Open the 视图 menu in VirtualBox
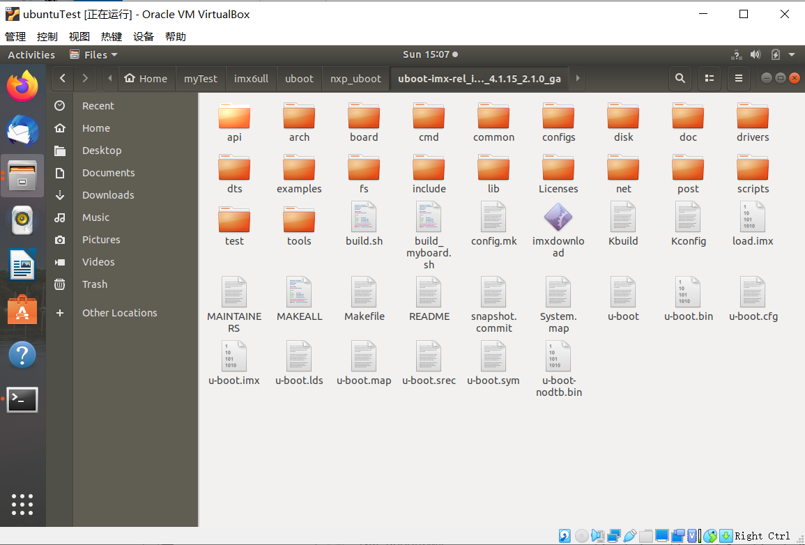This screenshot has width=805, height=545. (79, 37)
